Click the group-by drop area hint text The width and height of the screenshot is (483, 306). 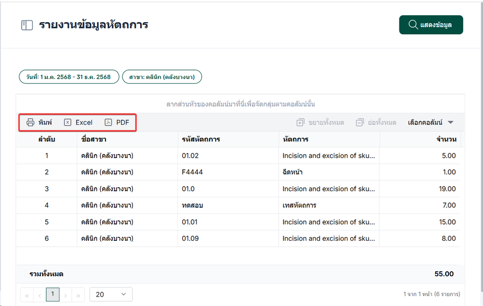click(240, 104)
